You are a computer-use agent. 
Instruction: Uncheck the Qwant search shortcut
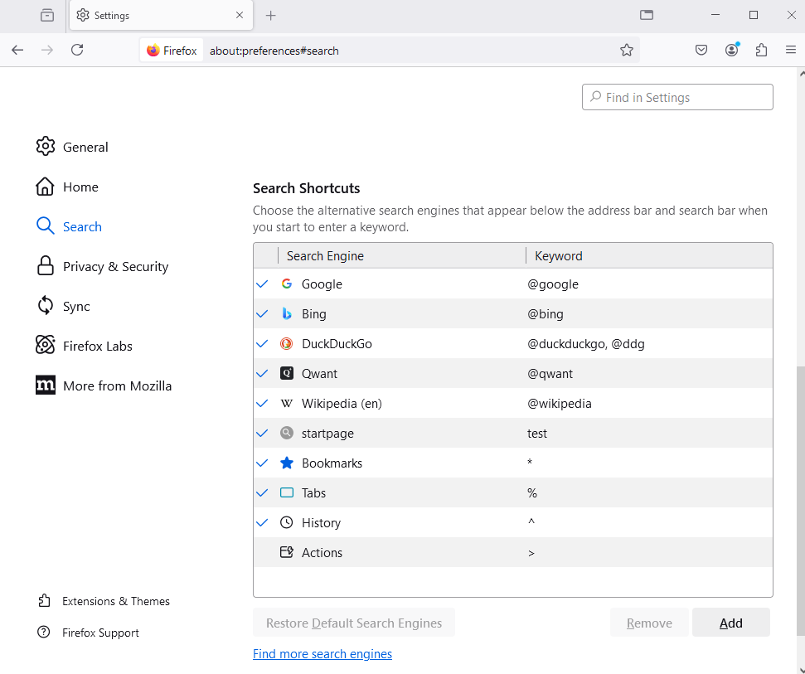tap(262, 373)
